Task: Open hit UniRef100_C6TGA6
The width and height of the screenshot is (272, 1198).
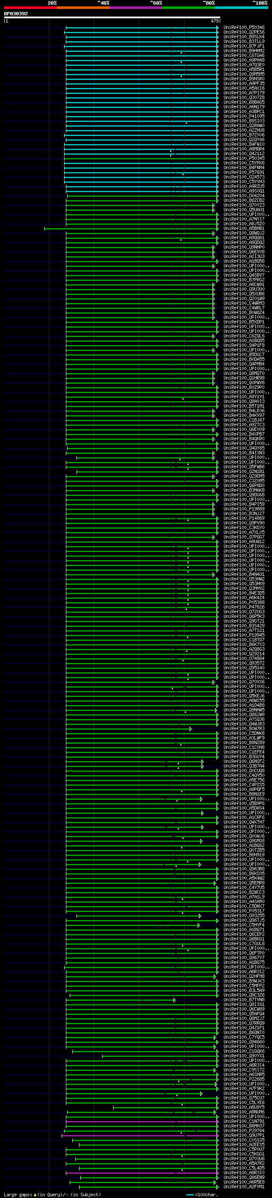Action: pos(244,55)
